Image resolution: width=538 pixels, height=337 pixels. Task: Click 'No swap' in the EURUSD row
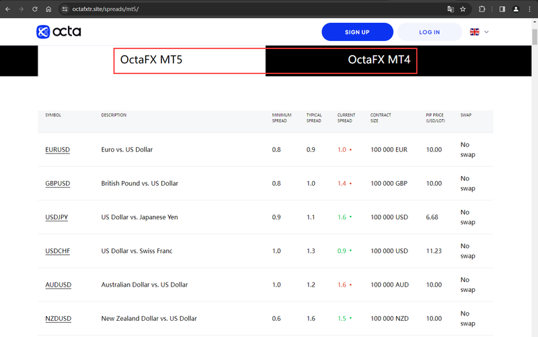468,149
